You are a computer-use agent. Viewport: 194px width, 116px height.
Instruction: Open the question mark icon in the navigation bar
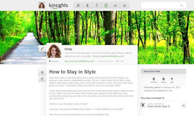(x=97, y=5)
